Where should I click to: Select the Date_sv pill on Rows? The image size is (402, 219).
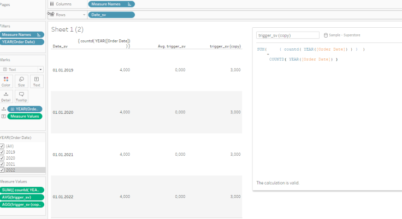point(111,15)
